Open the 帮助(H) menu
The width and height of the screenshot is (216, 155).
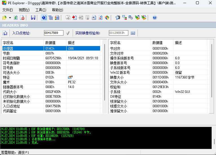point(58,10)
